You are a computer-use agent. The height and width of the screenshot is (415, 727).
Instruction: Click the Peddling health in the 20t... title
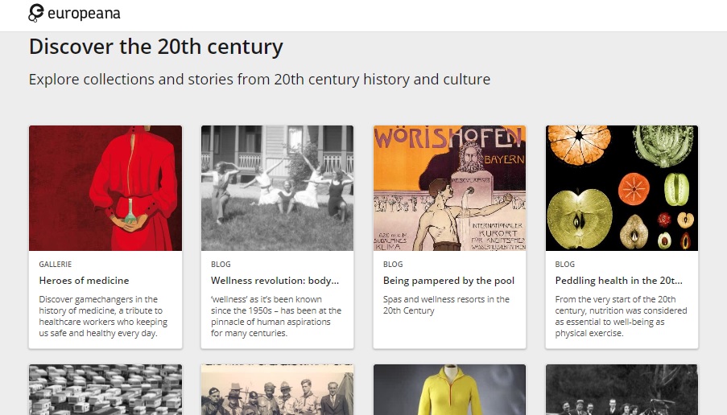click(619, 280)
